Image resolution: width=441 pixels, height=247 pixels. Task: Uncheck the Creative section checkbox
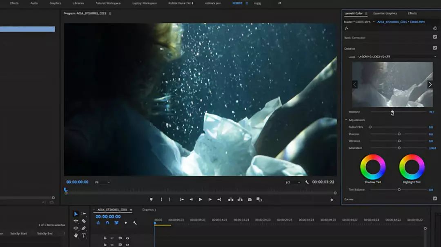coord(434,48)
